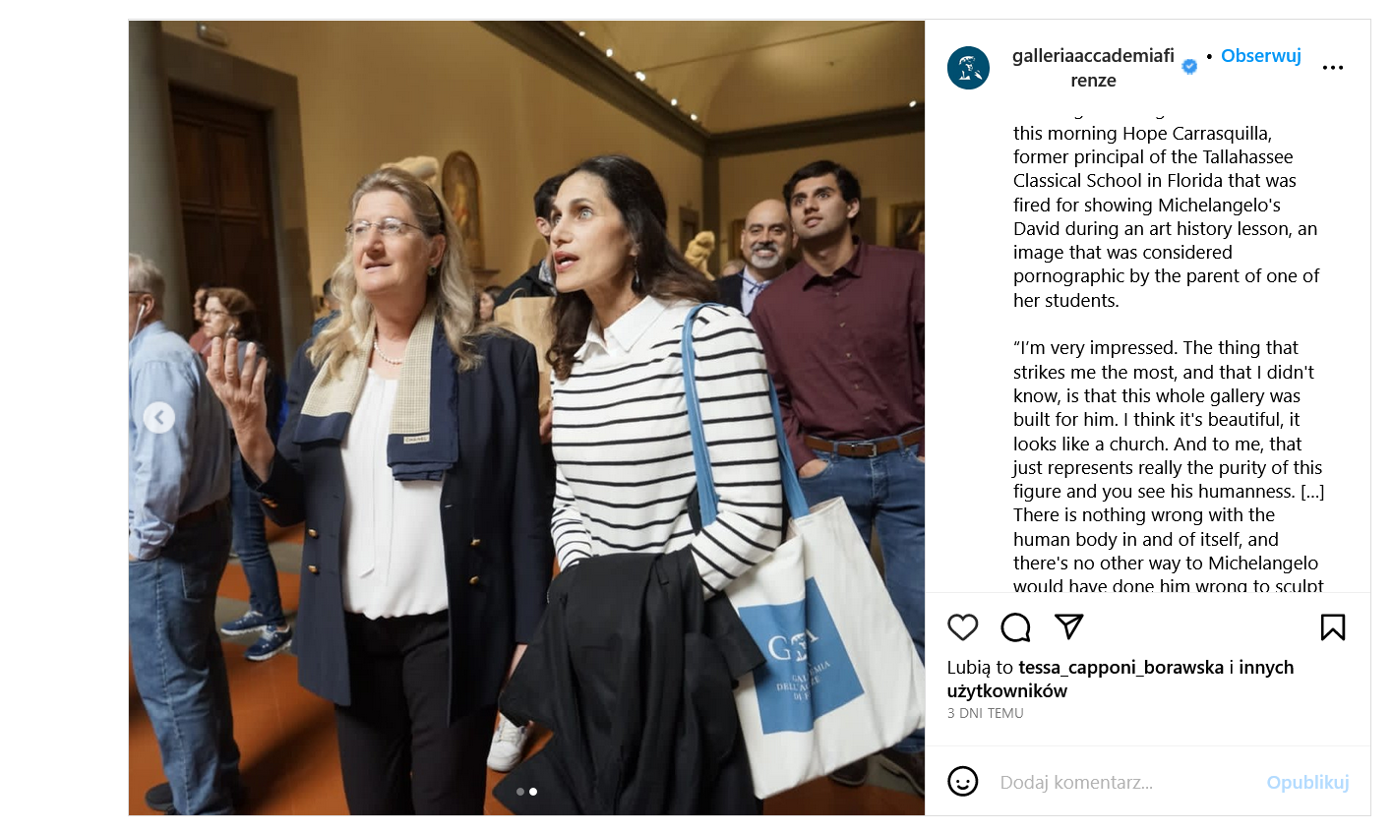Publish comment with Opublikuj button

[1307, 783]
